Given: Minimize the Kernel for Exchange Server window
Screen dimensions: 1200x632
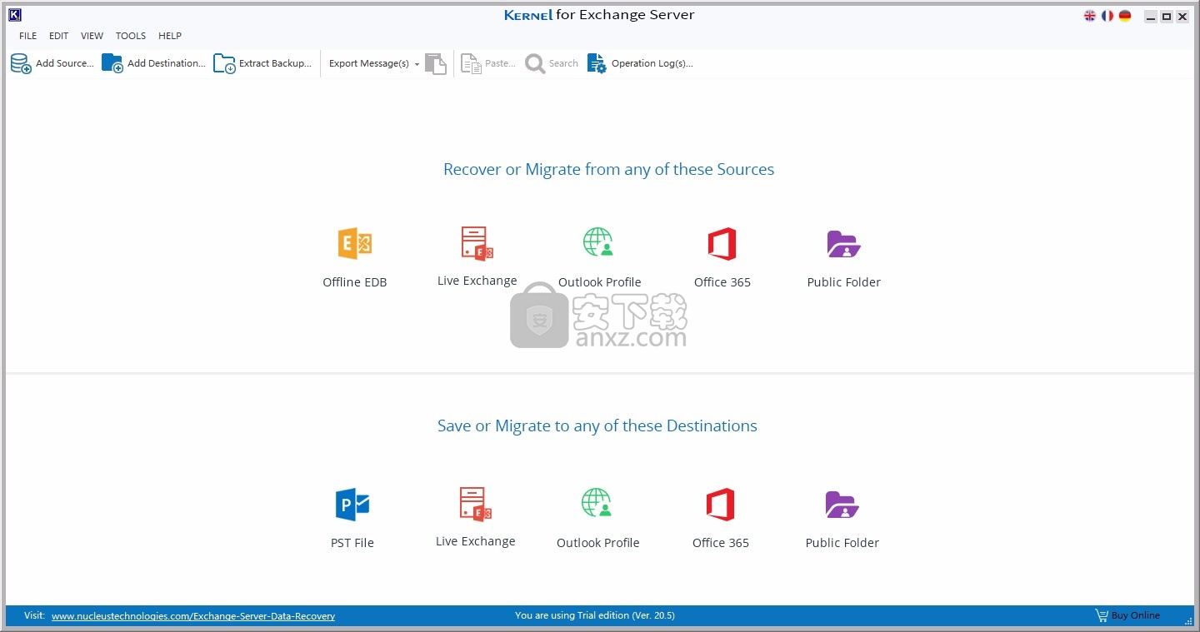Looking at the screenshot, I should pos(1151,17).
